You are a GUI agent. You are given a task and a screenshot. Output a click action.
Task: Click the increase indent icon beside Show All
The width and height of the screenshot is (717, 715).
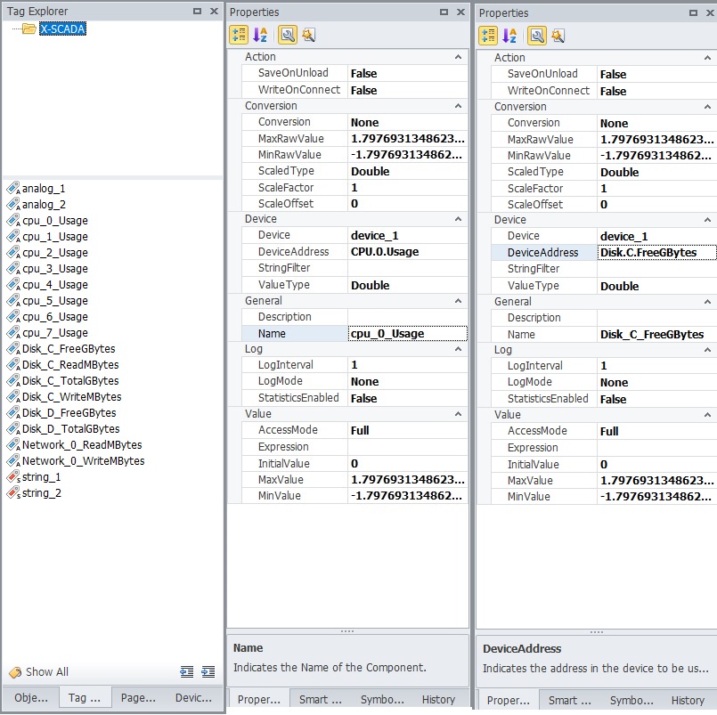pyautogui.click(x=208, y=671)
